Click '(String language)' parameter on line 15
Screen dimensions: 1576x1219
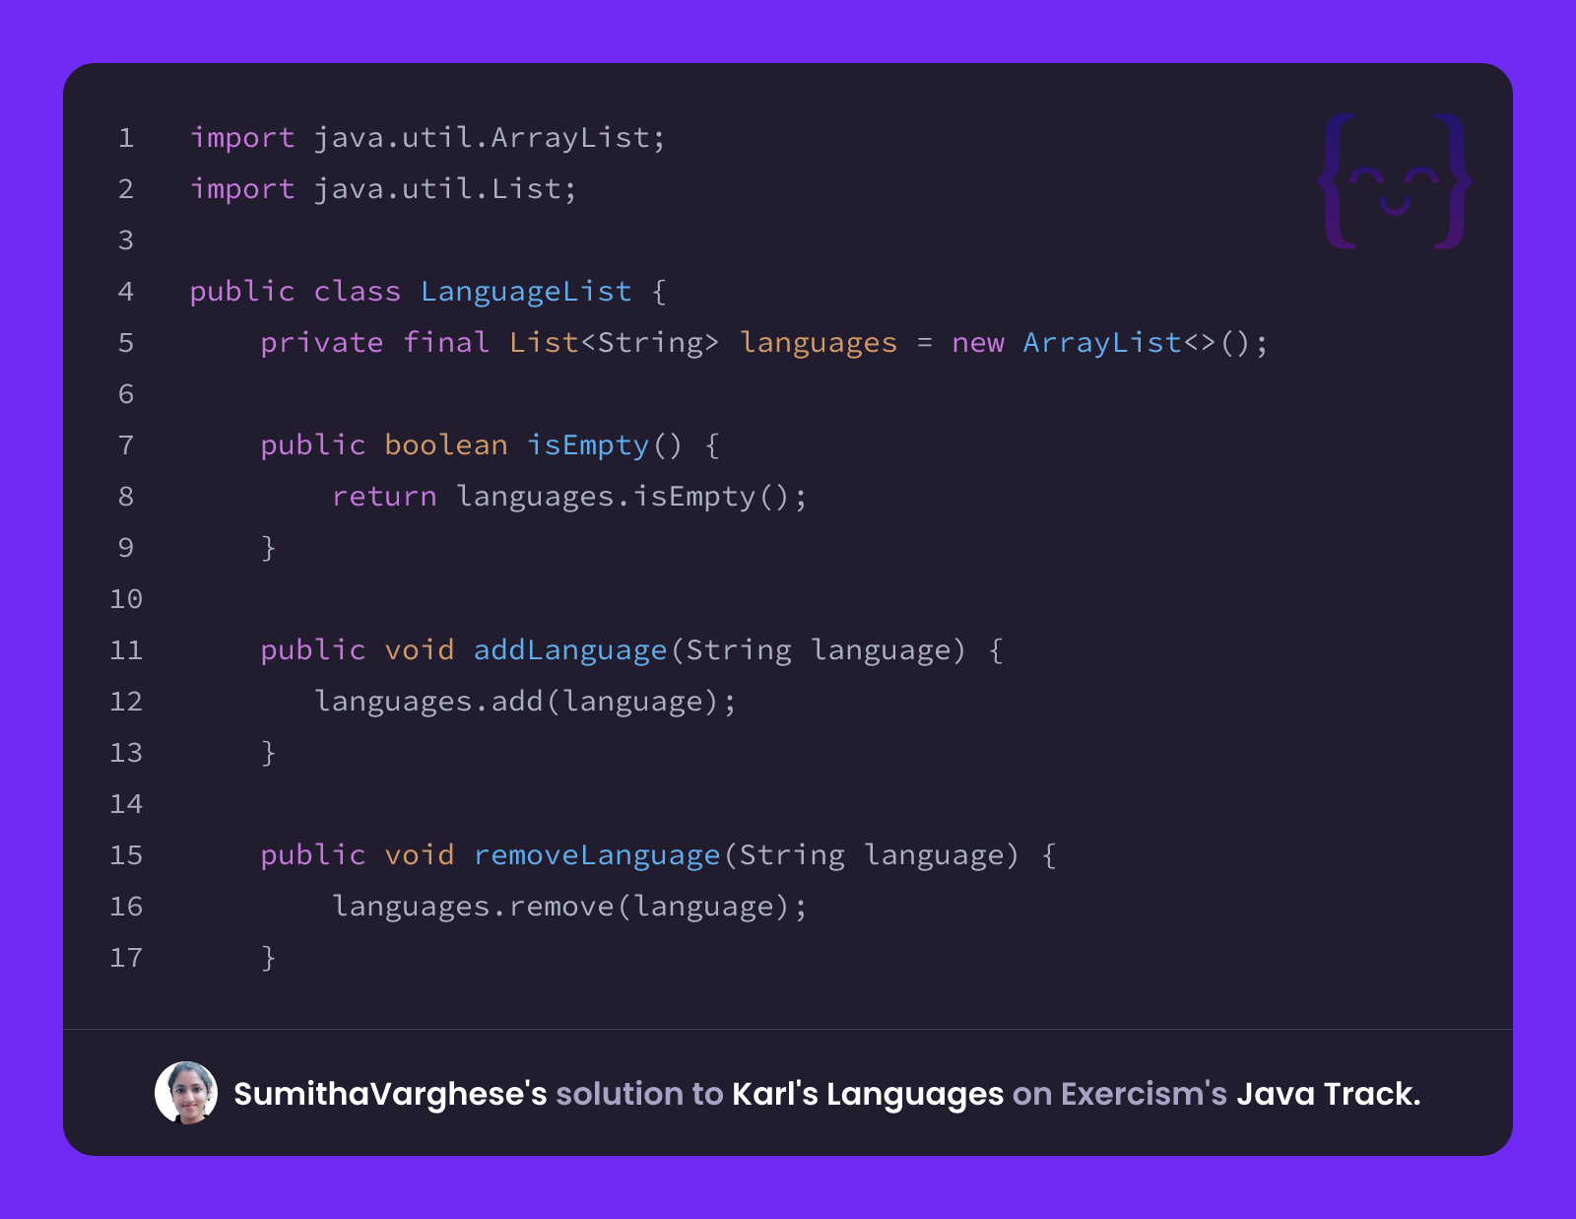(871, 855)
